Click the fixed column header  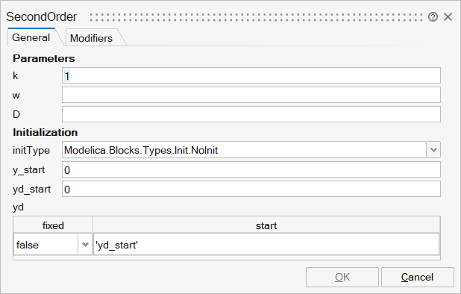pyautogui.click(x=53, y=225)
